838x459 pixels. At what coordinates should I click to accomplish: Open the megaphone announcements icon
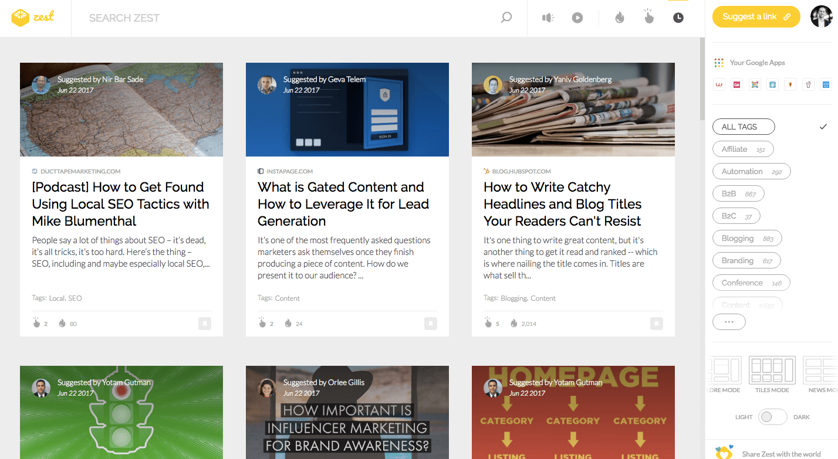pos(548,18)
